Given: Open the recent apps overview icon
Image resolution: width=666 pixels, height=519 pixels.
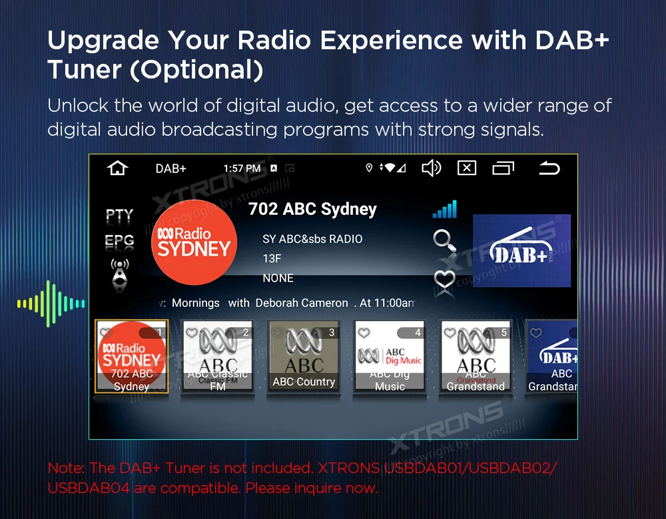Looking at the screenshot, I should (503, 168).
